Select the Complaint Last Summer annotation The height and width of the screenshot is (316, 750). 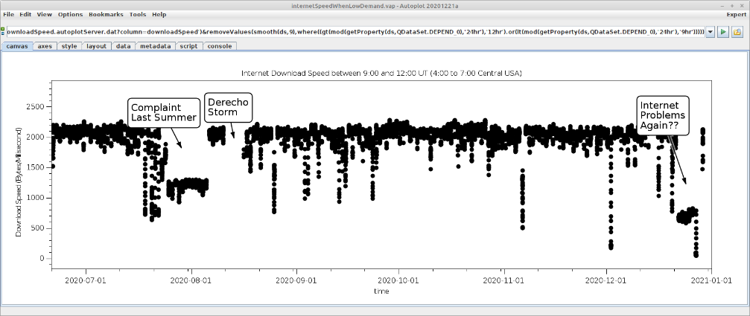pyautogui.click(x=164, y=113)
